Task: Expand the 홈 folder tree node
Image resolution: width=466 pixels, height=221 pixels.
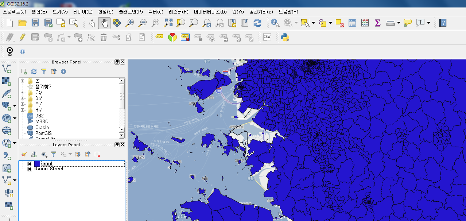Action: tap(23, 81)
